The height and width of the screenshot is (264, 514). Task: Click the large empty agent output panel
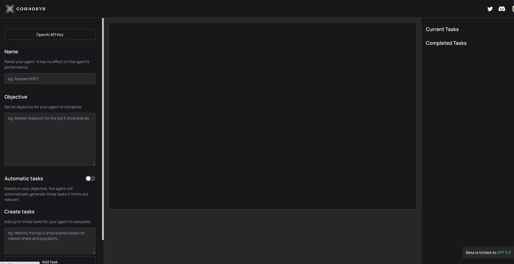(262, 116)
